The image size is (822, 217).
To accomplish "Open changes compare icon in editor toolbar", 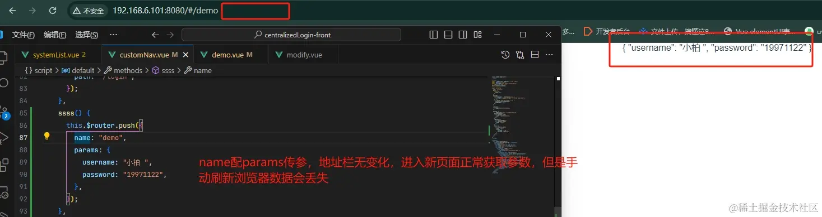I will 520,55.
